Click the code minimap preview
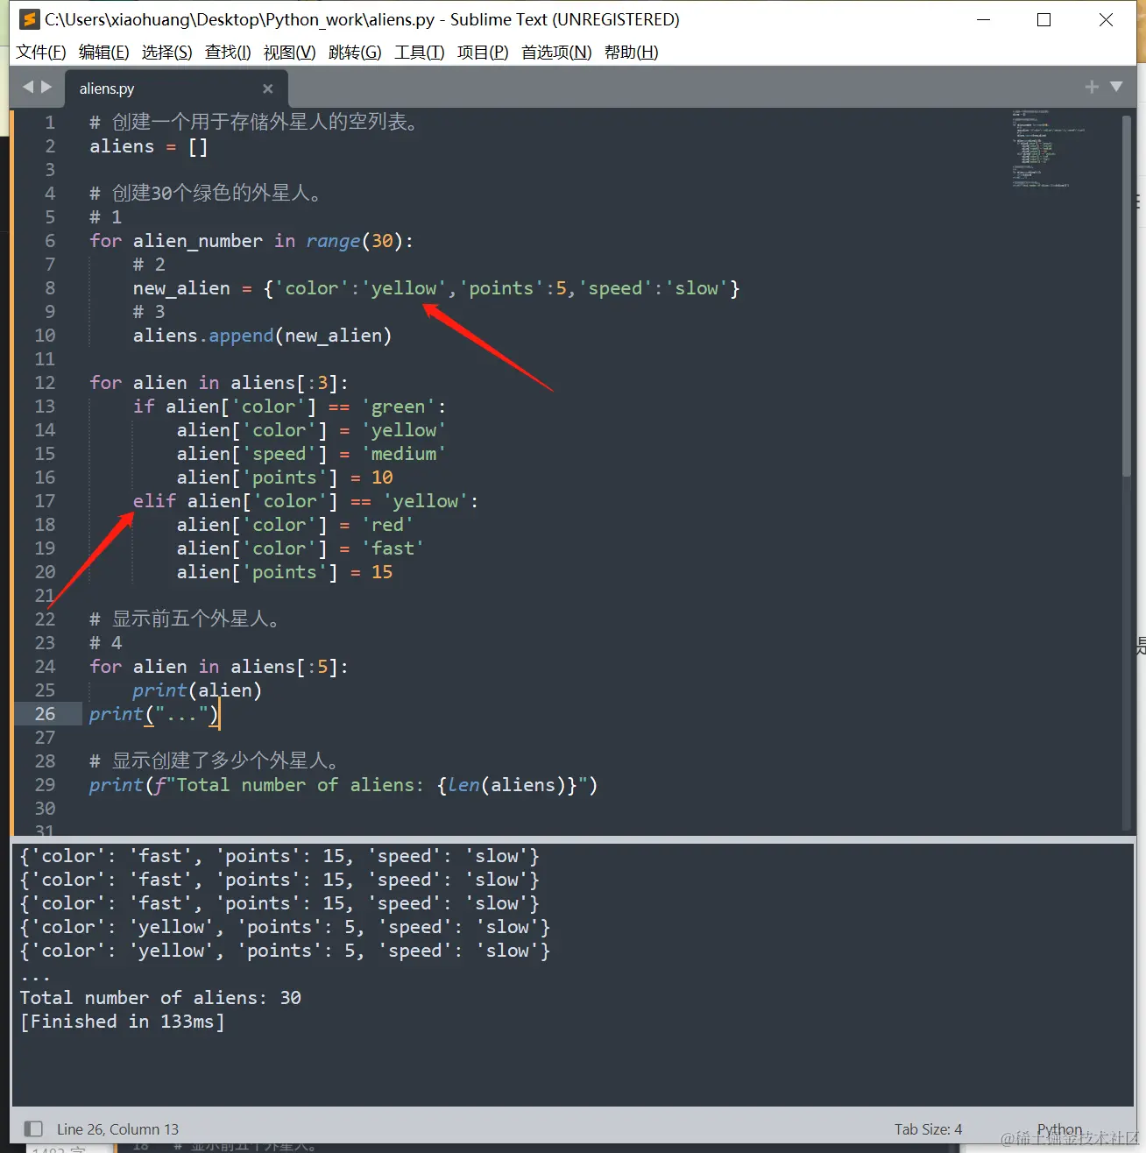 point(1048,149)
